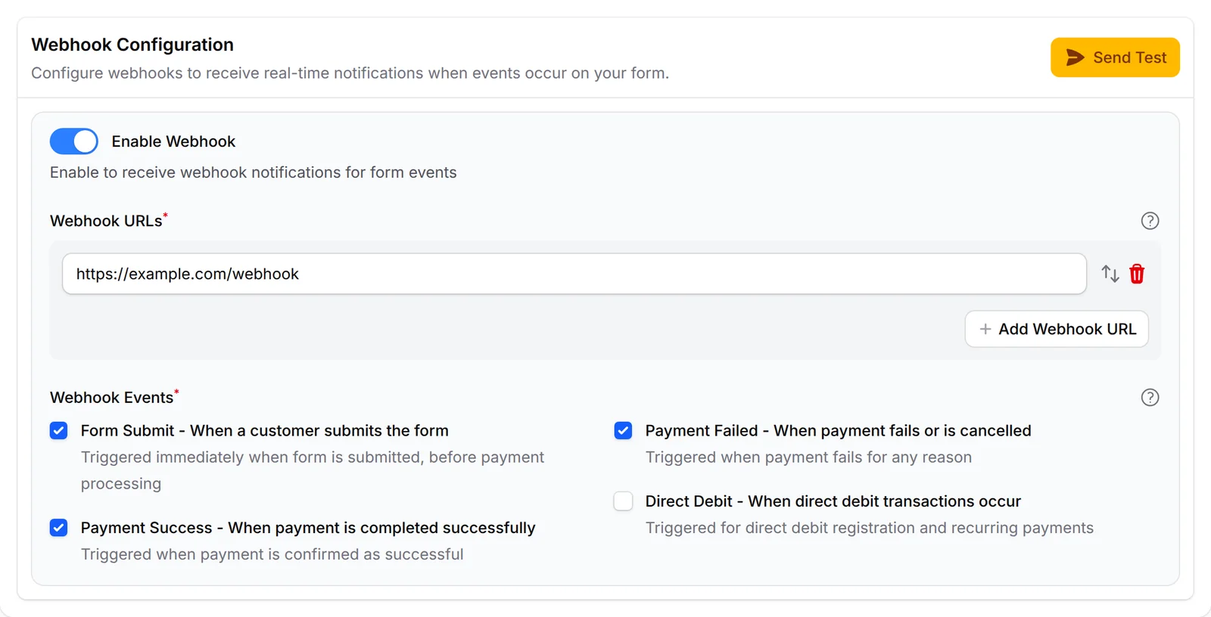Click the direct debit registration description text
The image size is (1211, 617).
coord(870,528)
